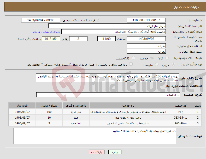Click the عدد unit cell

76,118
